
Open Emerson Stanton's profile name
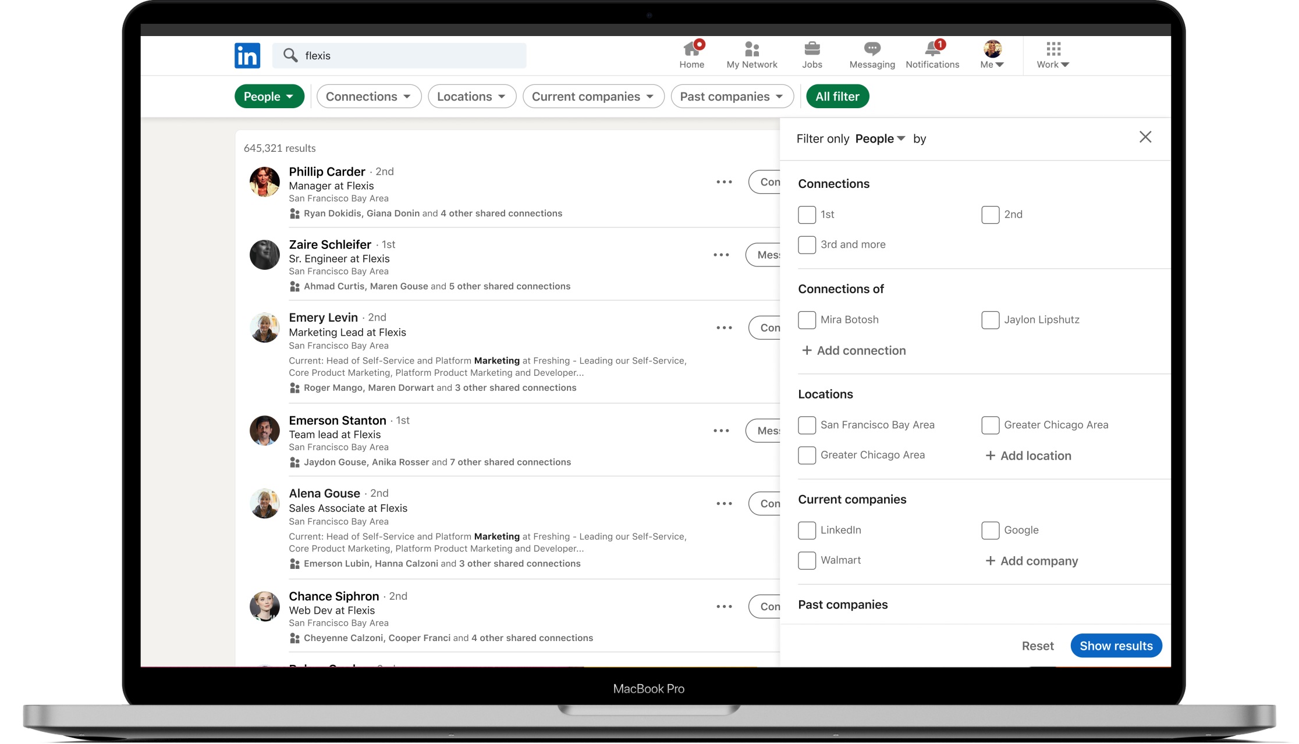pyautogui.click(x=338, y=421)
